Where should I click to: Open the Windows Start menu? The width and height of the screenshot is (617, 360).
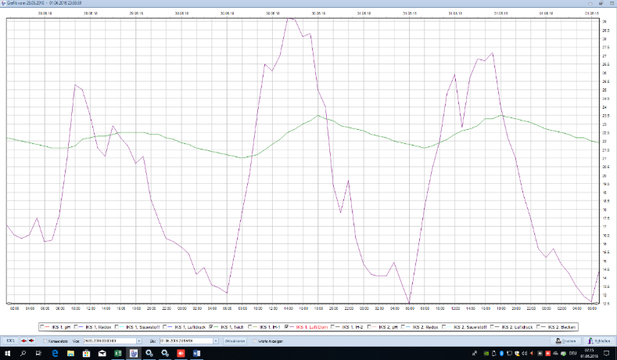pyautogui.click(x=6, y=354)
